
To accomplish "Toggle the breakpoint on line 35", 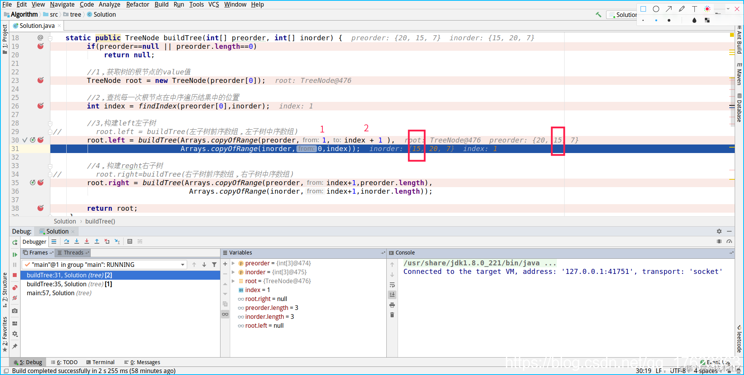I will click(40, 182).
